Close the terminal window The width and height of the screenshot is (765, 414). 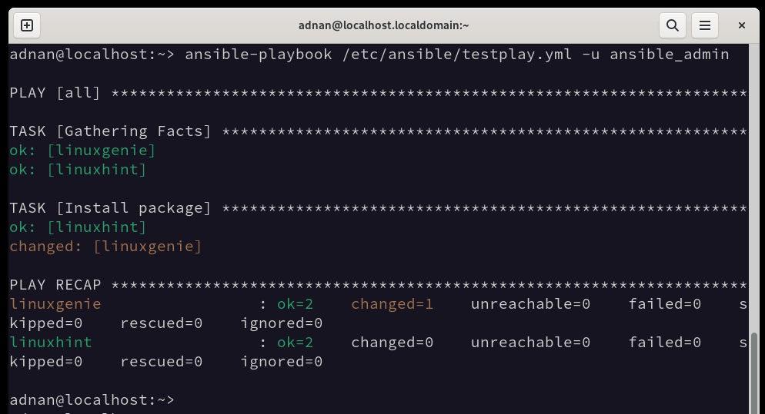(x=742, y=25)
